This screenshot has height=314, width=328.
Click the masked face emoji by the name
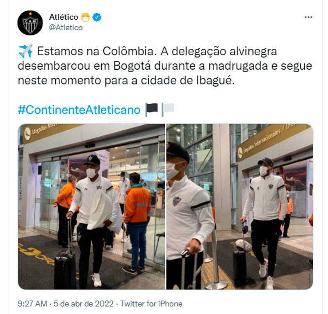point(85,17)
